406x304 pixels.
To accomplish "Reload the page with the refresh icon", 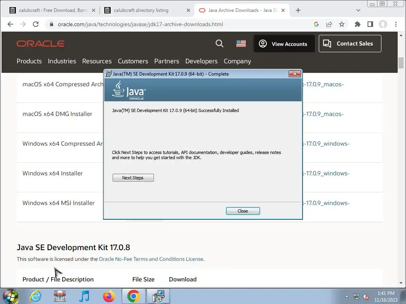I will (x=36, y=24).
